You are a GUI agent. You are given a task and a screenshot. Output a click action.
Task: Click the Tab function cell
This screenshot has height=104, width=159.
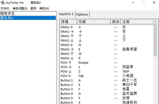[81, 76]
